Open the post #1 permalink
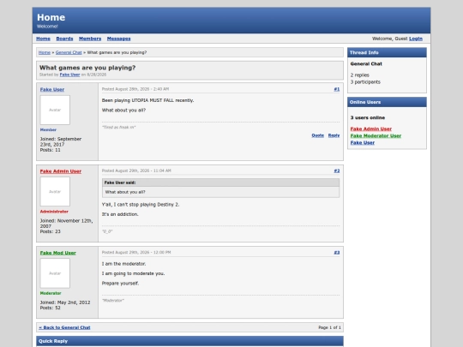The width and height of the screenshot is (463, 347). 337,89
